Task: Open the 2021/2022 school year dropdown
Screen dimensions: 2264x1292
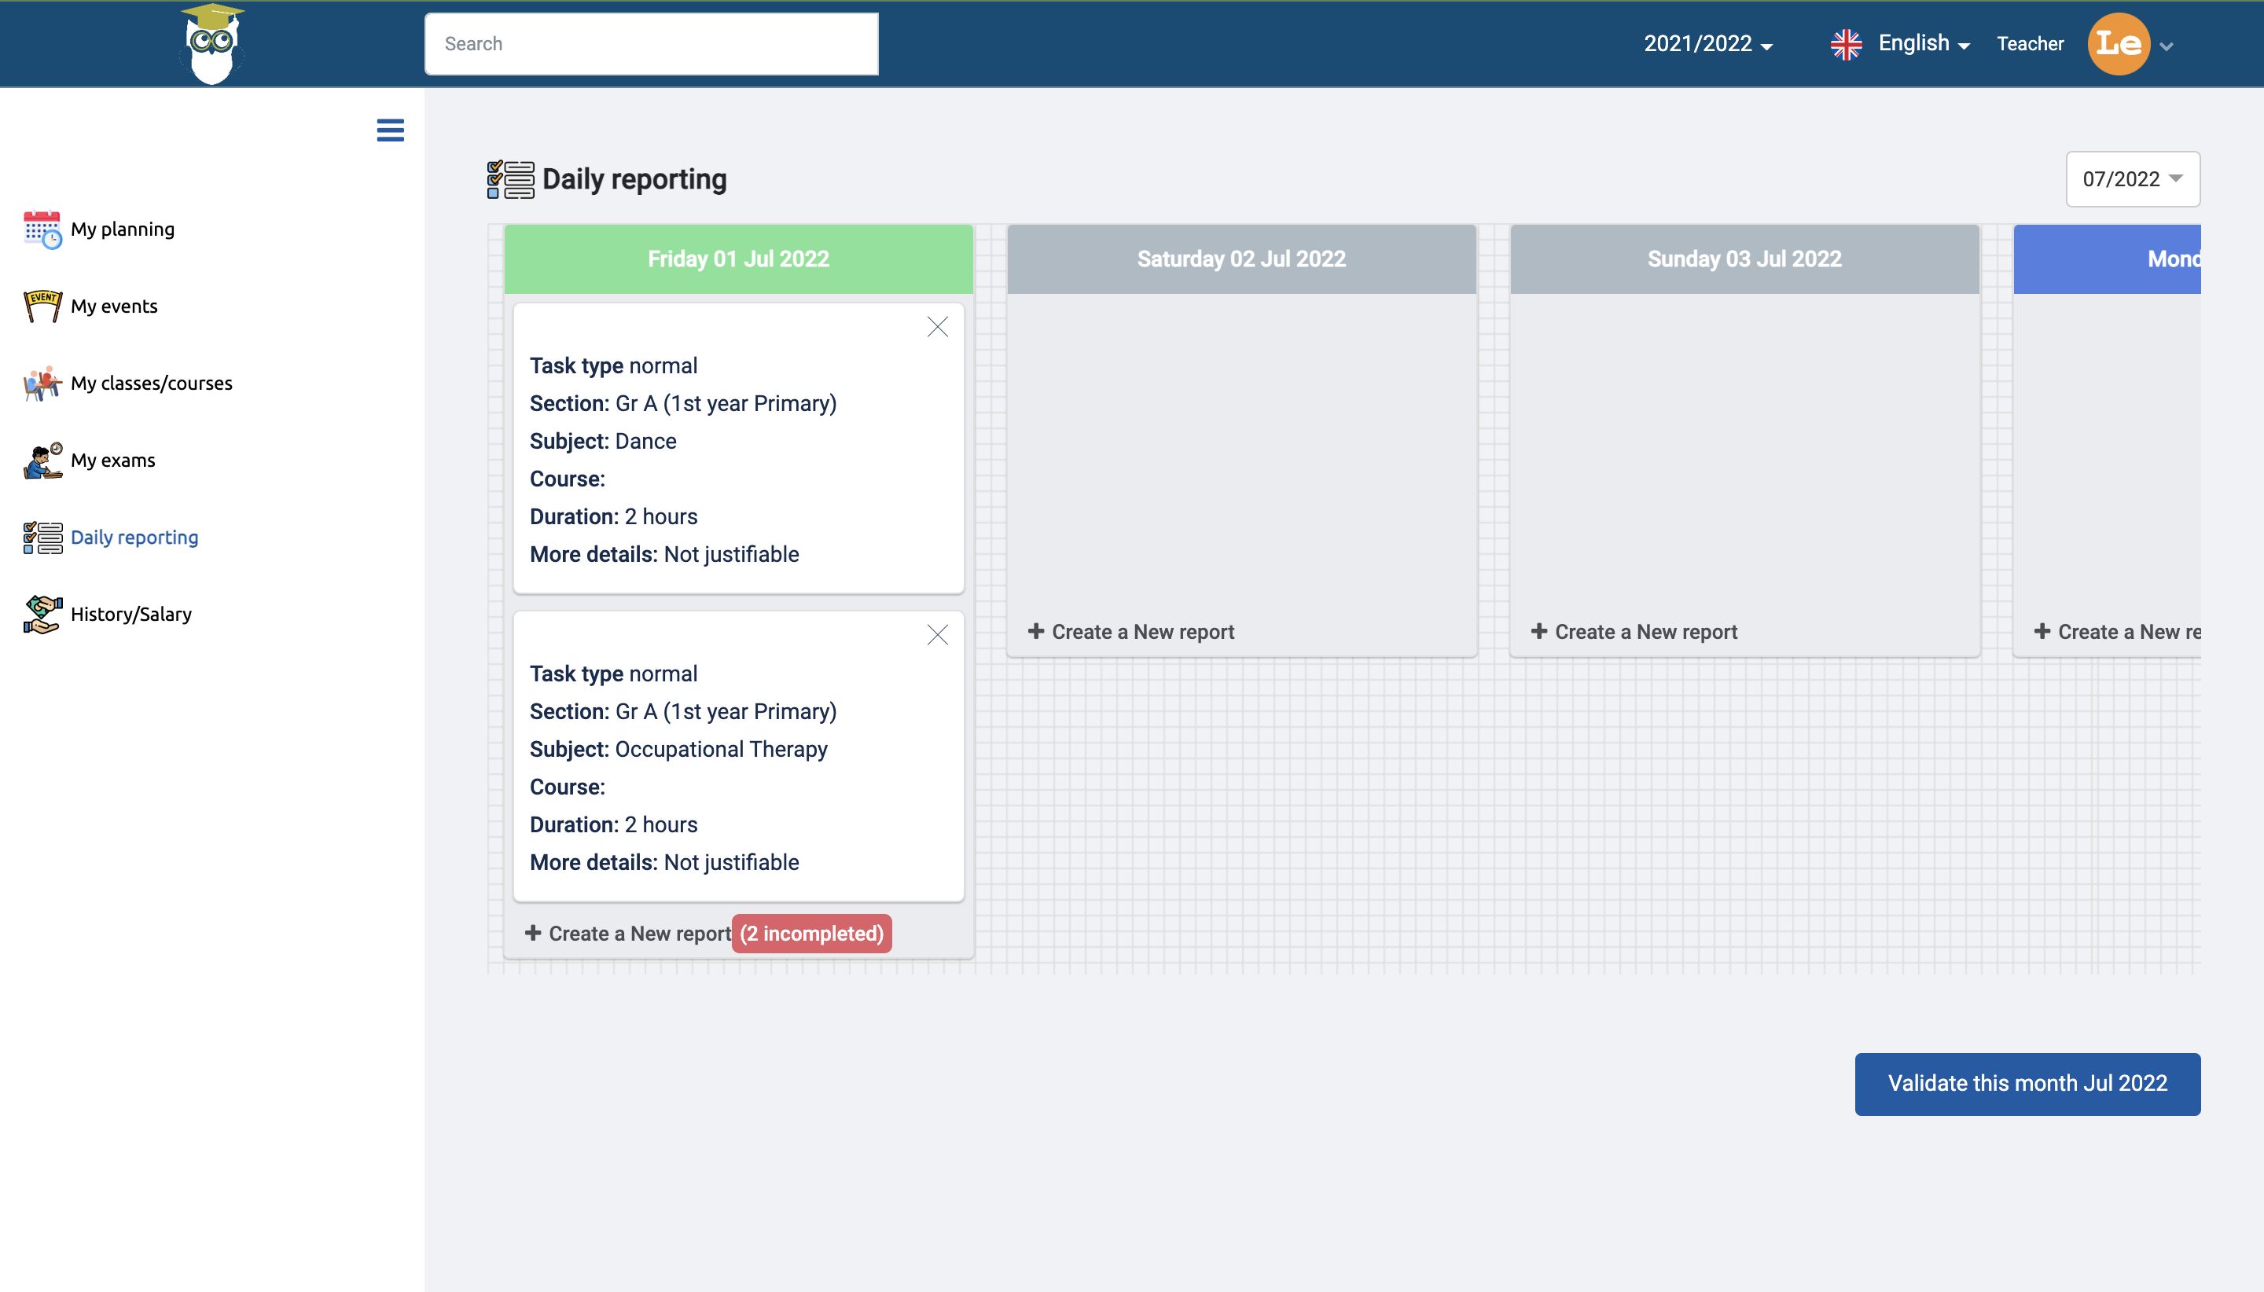Action: (1707, 44)
